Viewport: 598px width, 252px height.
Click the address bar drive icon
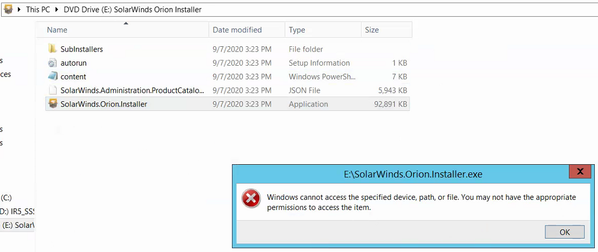click(8, 10)
